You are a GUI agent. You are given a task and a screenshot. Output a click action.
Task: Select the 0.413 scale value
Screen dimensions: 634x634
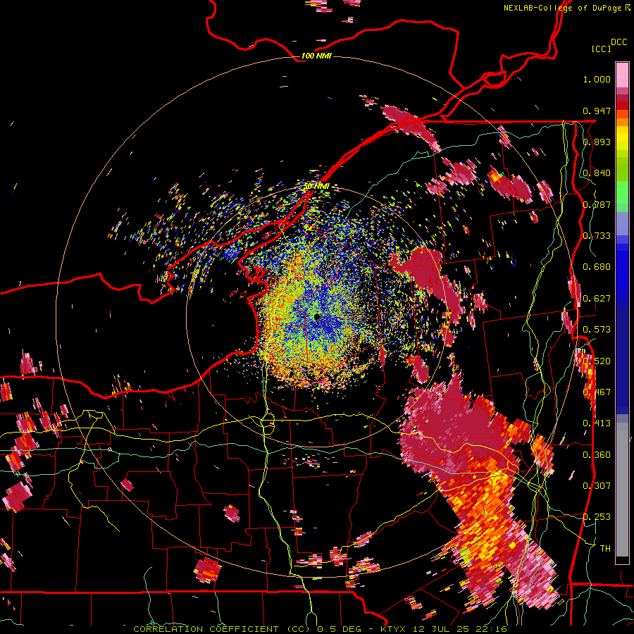[597, 423]
